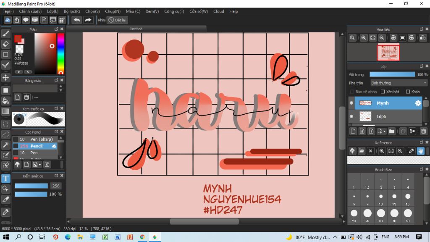Undock the Màu color panel
This screenshot has height=242, width=430.
56,29
